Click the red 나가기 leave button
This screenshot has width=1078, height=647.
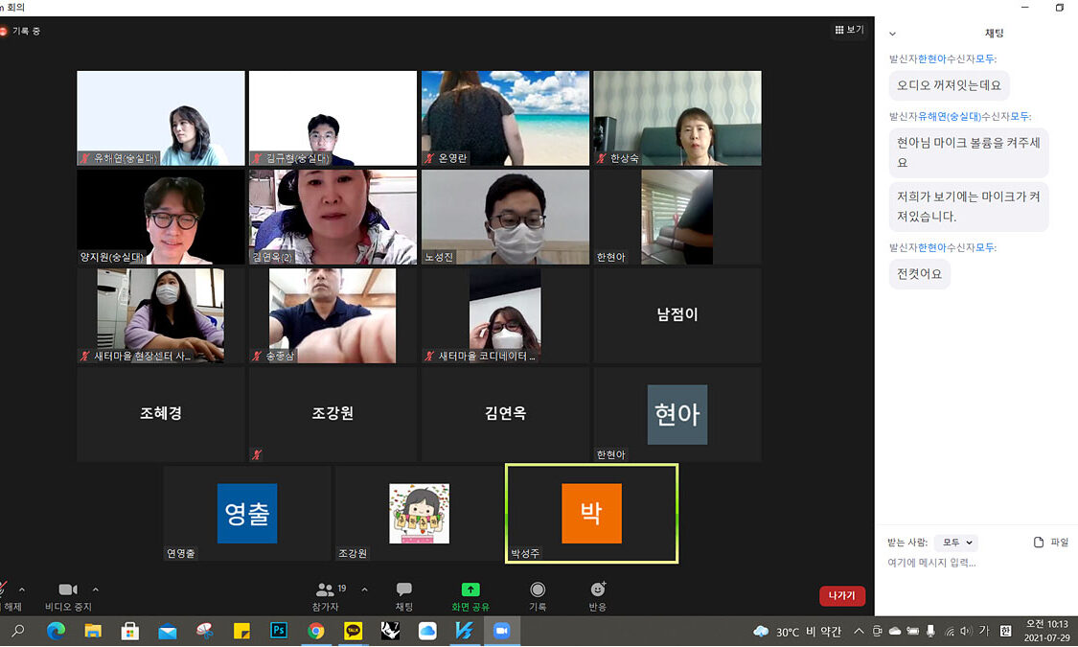click(842, 596)
